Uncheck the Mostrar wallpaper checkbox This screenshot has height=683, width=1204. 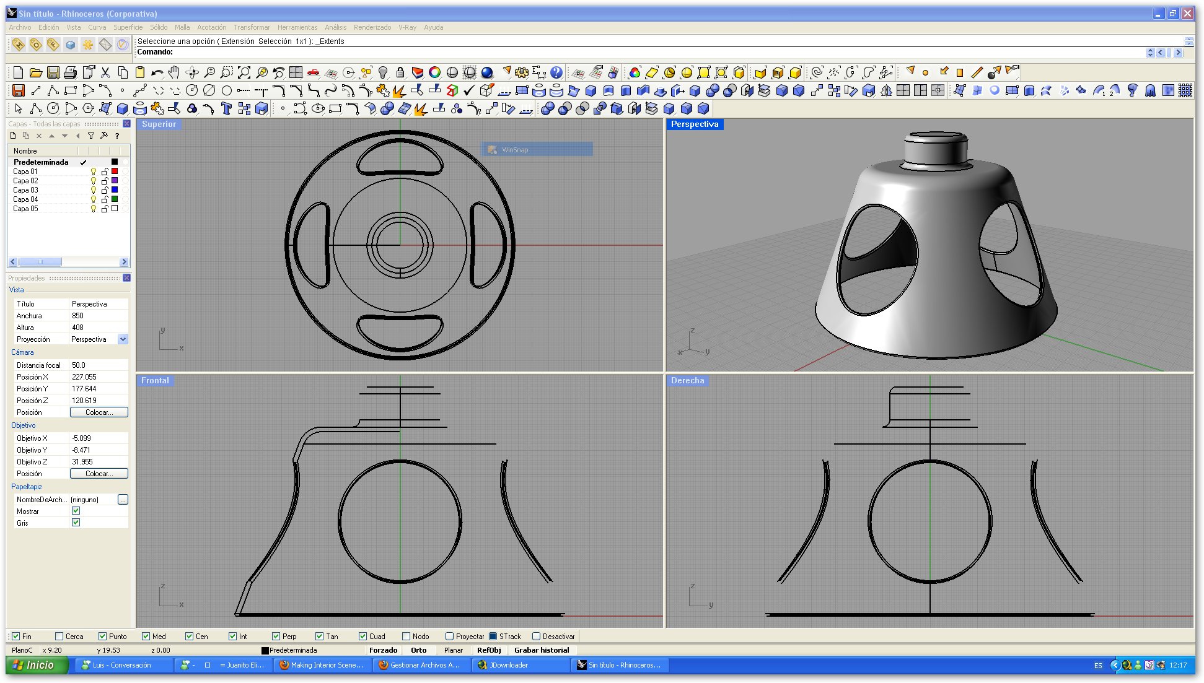[x=76, y=511]
